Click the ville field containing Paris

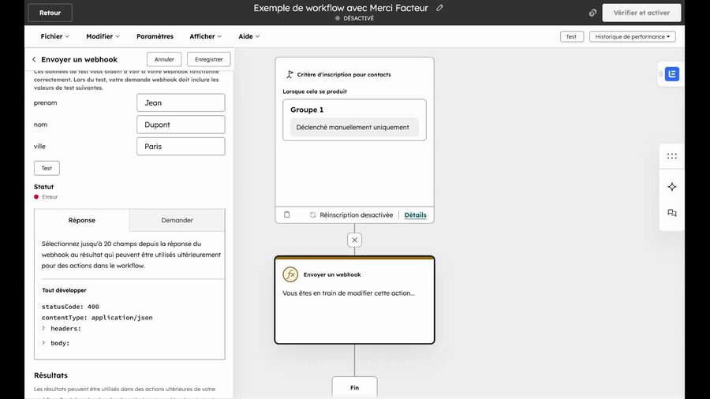(181, 146)
